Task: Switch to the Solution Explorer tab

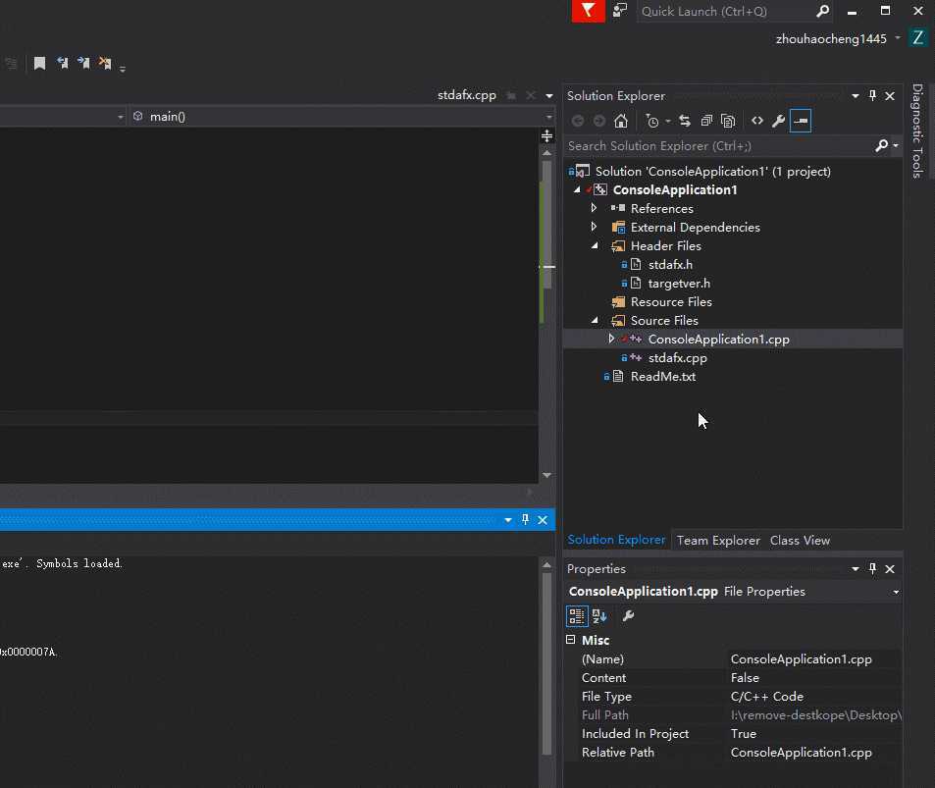Action: click(x=616, y=540)
